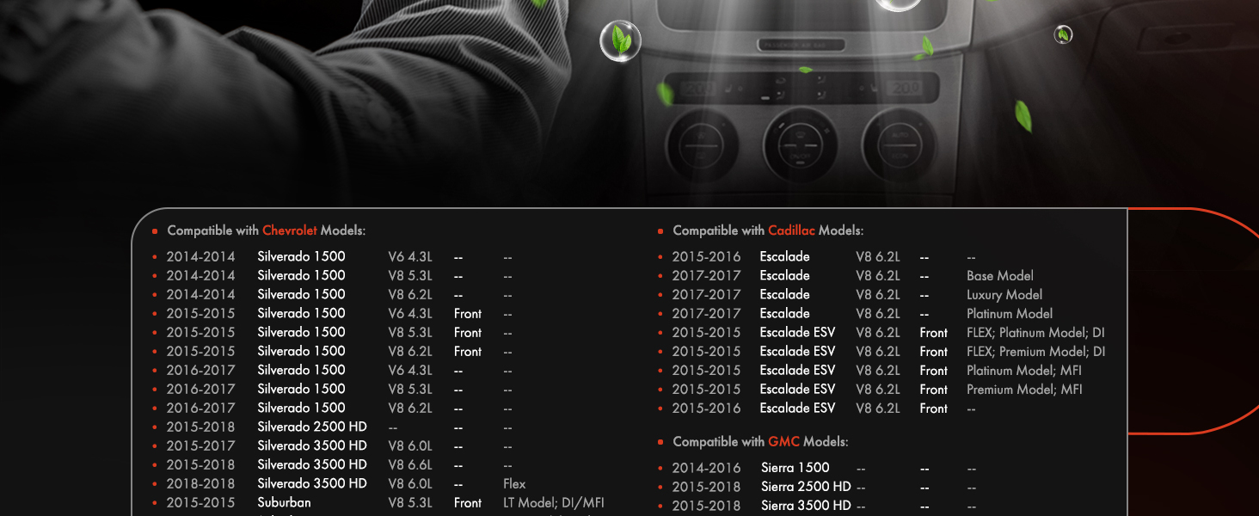Click the green leaf beside the right dial

[1023, 115]
